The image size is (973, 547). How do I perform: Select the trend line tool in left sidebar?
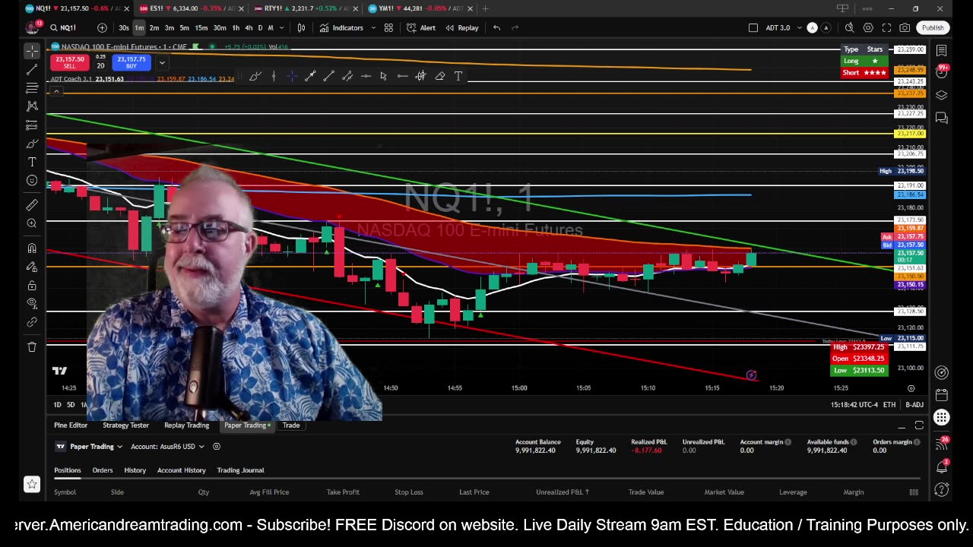[32, 70]
